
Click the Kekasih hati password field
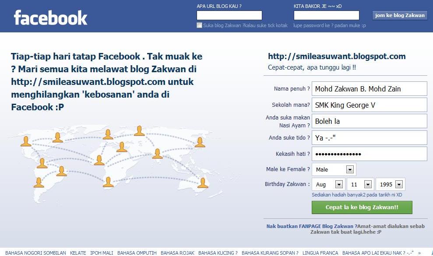tap(369, 154)
